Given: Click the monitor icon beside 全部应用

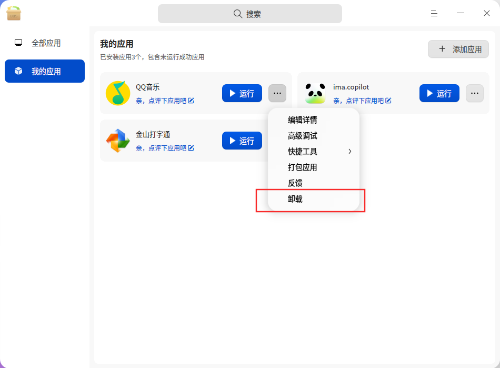Looking at the screenshot, I should click(x=18, y=43).
